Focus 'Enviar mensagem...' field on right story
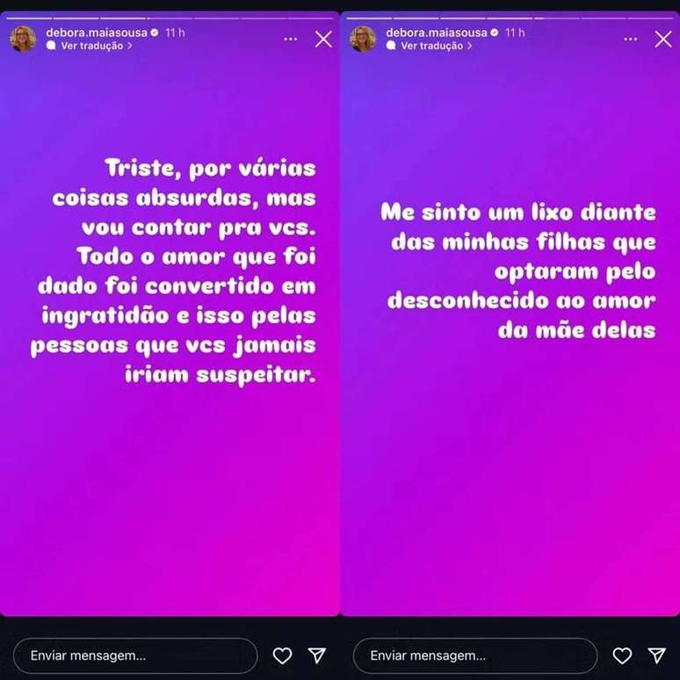The height and width of the screenshot is (680, 680). pyautogui.click(x=475, y=655)
